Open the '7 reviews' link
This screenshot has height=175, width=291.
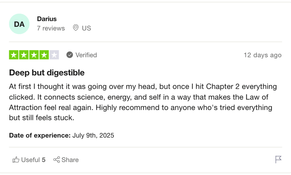click(x=51, y=28)
